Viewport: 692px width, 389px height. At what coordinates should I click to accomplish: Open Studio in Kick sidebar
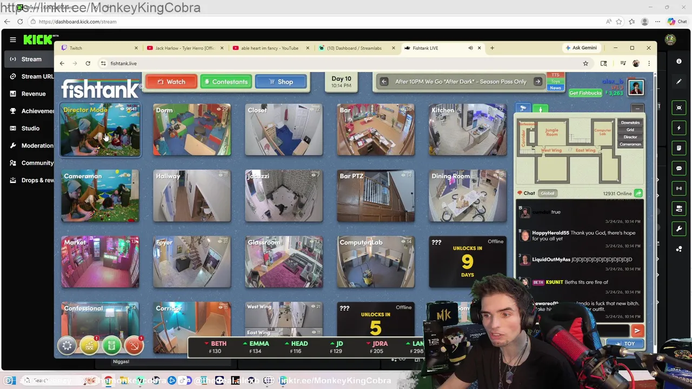pos(28,128)
